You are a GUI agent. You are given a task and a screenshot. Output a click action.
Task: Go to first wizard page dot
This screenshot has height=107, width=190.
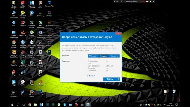click(88, 76)
